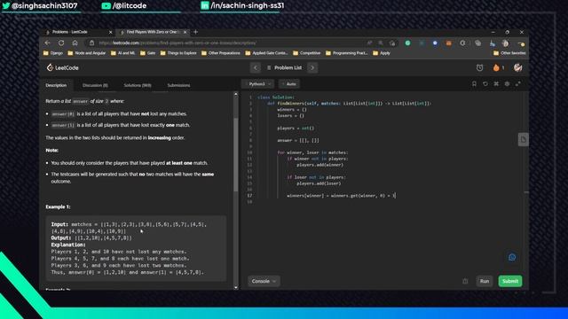Click the description panel scrollbar
The image size is (568, 319).
click(236, 154)
